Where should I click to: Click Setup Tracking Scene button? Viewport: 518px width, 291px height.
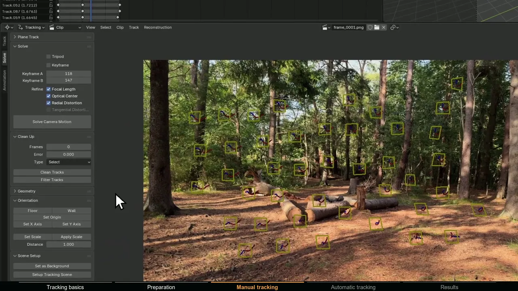(52, 274)
